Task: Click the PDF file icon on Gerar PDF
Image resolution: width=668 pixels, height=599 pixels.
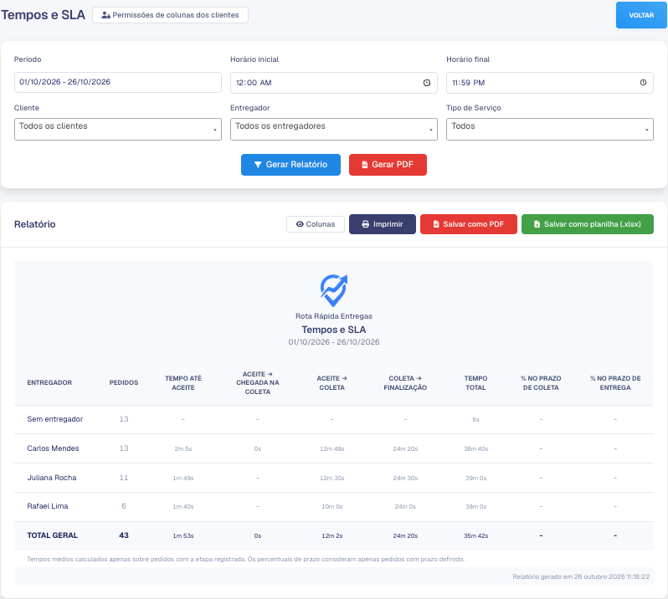Action: 365,165
